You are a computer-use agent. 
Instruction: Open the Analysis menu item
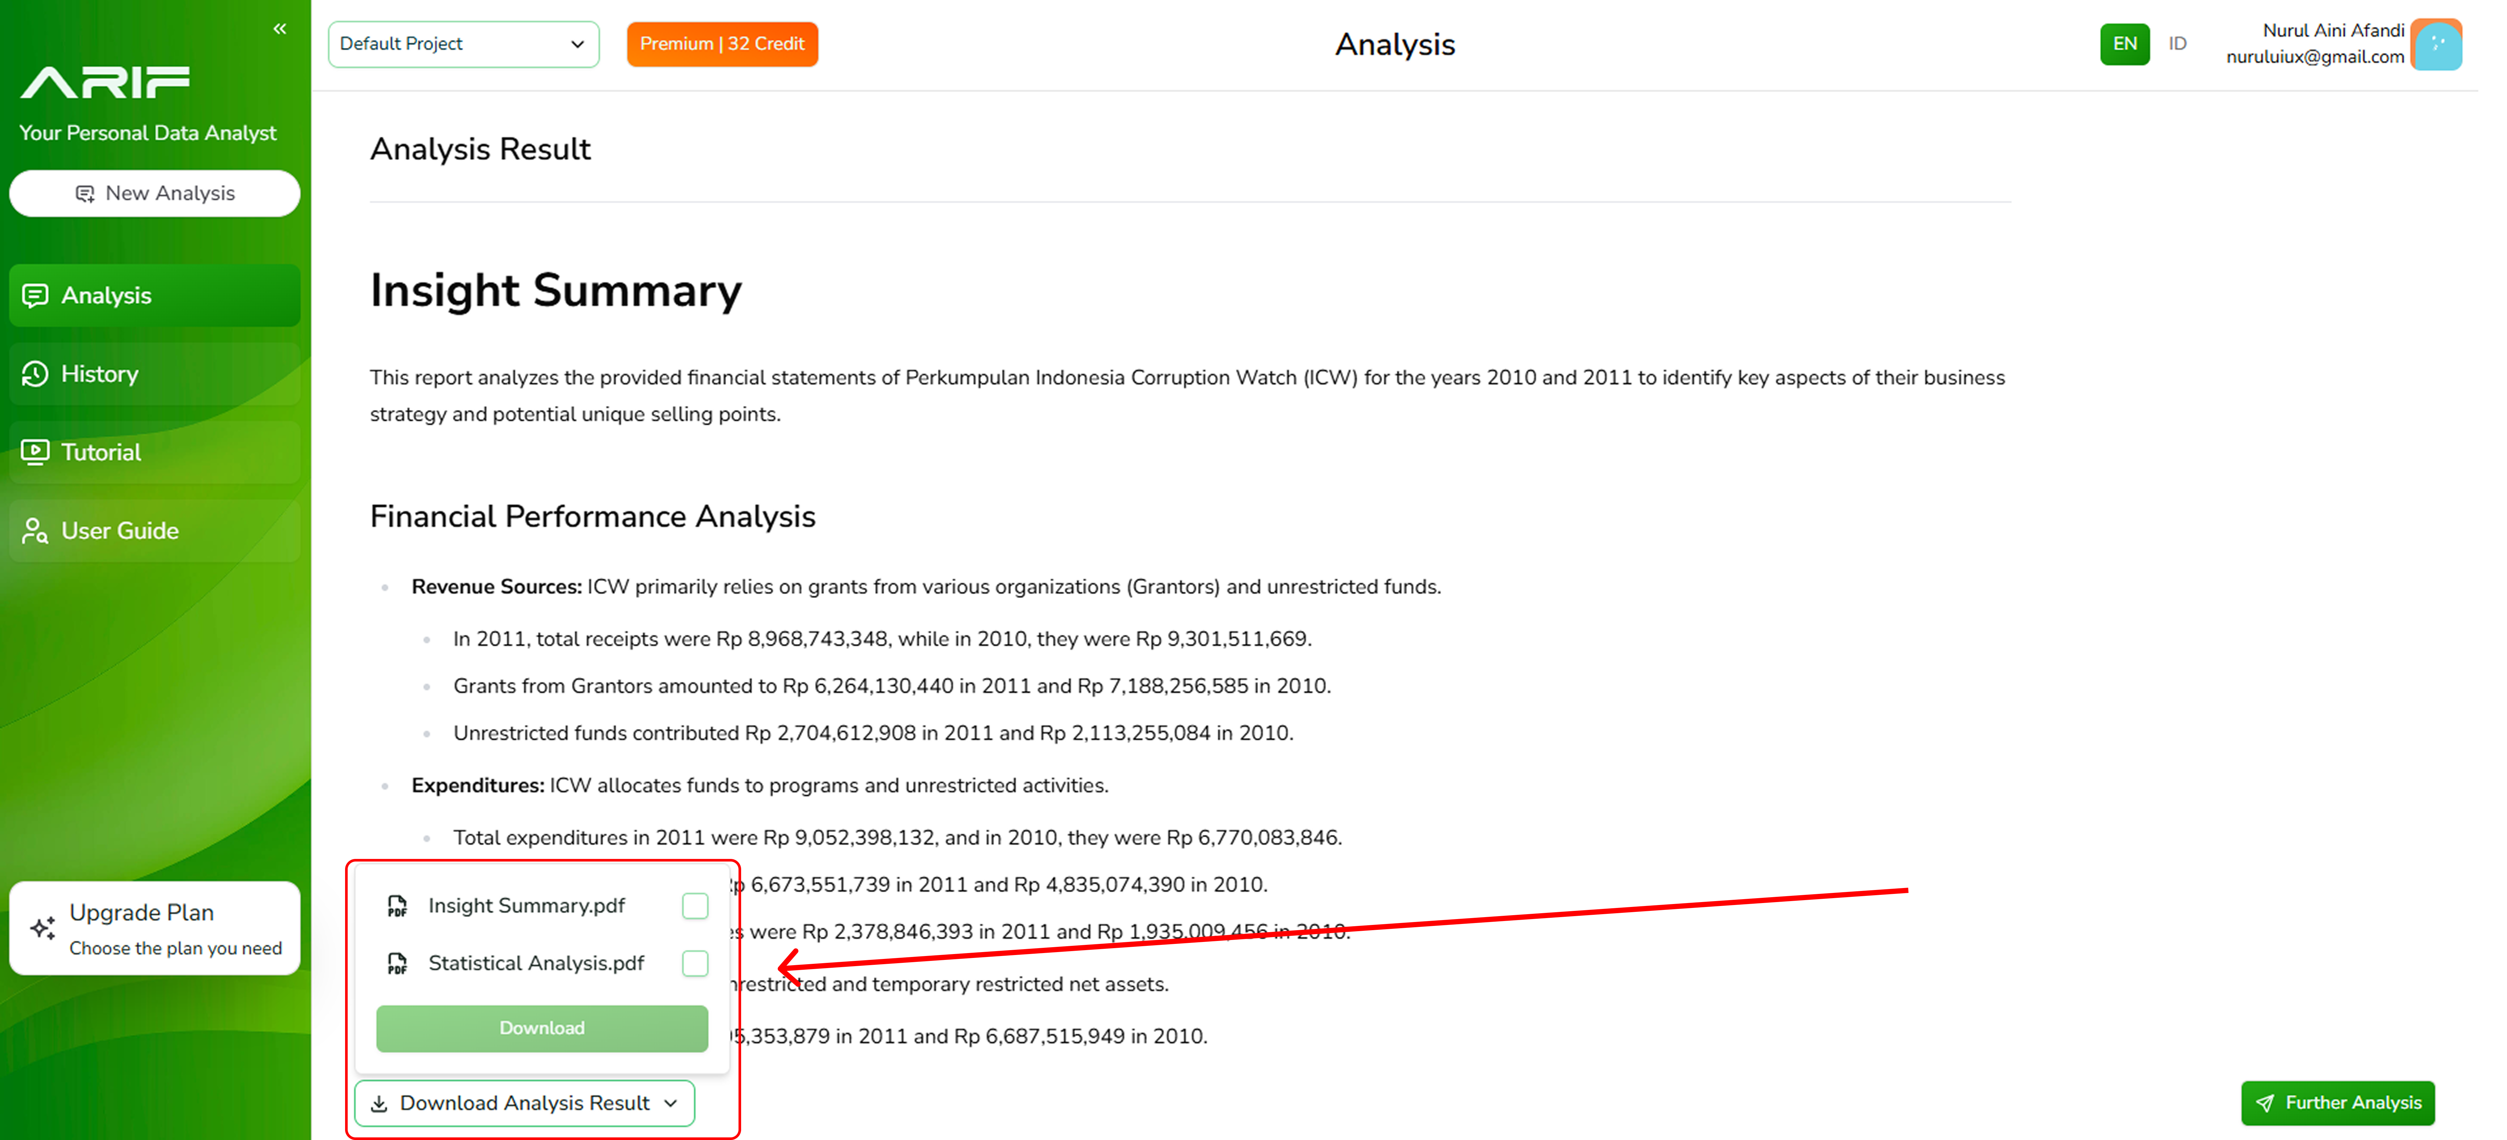click(x=155, y=295)
